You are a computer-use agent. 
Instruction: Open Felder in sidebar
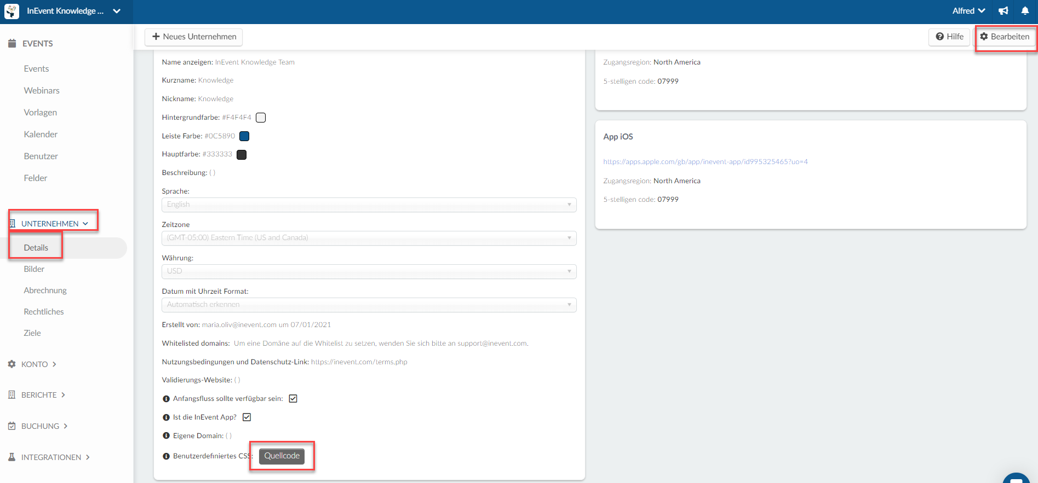(35, 178)
